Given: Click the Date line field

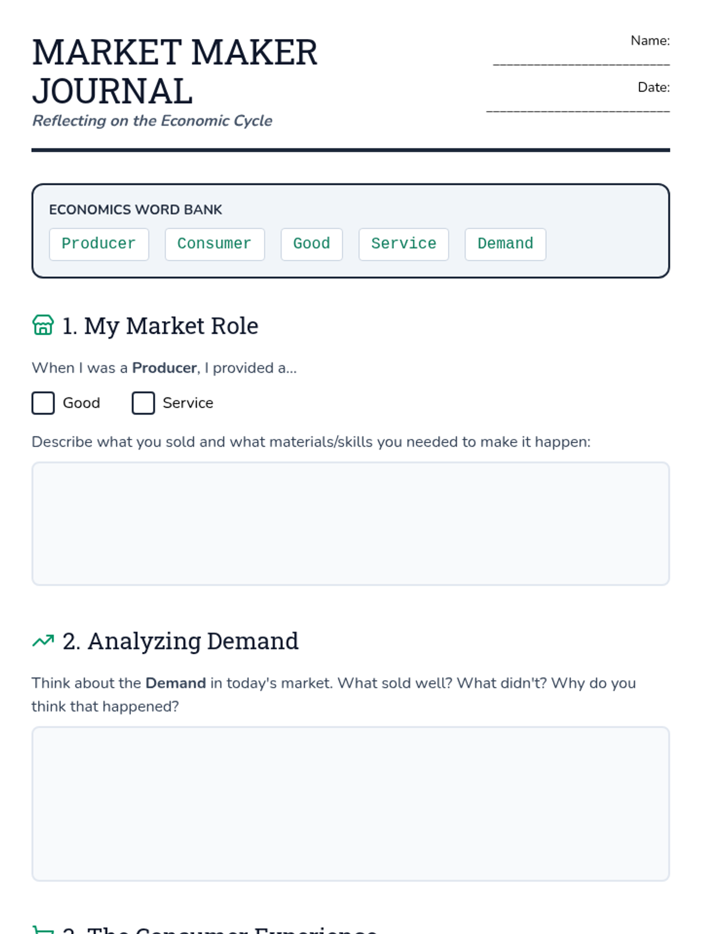Looking at the screenshot, I should click(x=578, y=105).
